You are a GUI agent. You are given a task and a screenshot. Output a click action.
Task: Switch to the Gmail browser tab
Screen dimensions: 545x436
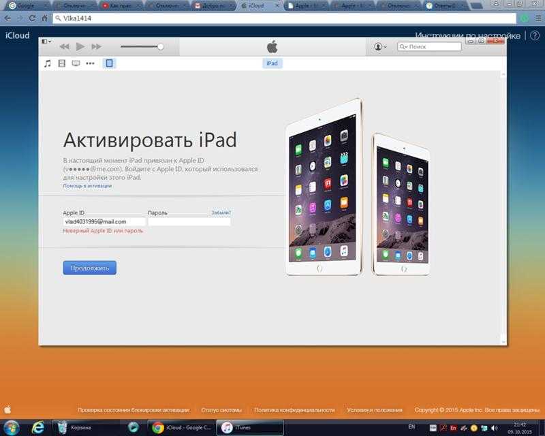[x=212, y=5]
